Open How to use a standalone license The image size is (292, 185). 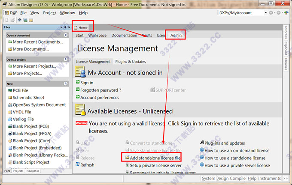point(233,158)
